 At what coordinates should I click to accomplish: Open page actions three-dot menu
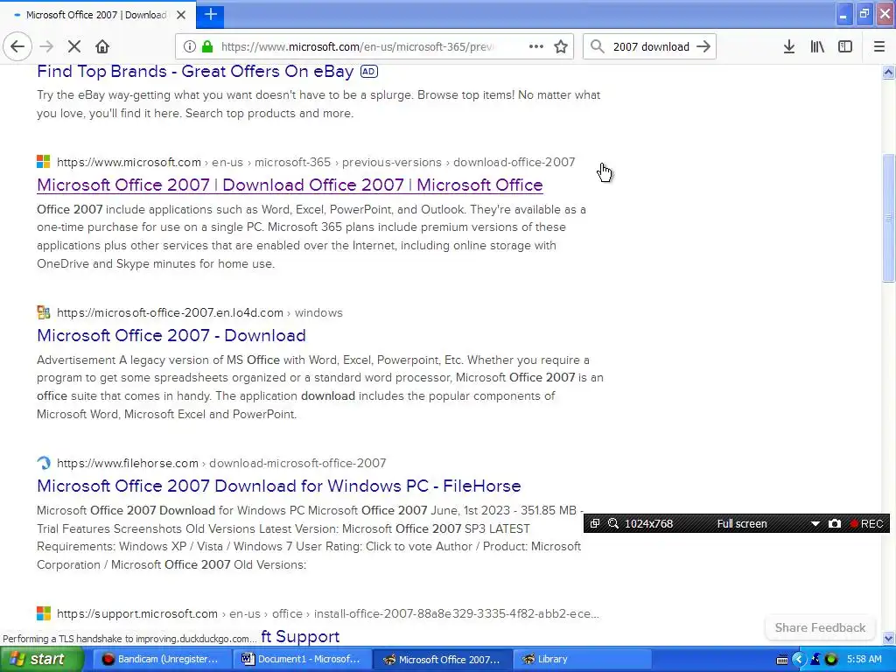tap(536, 46)
